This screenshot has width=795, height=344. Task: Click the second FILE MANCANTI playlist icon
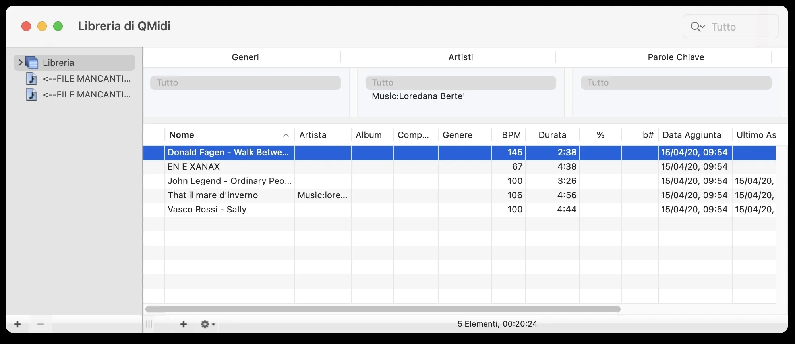tap(31, 94)
